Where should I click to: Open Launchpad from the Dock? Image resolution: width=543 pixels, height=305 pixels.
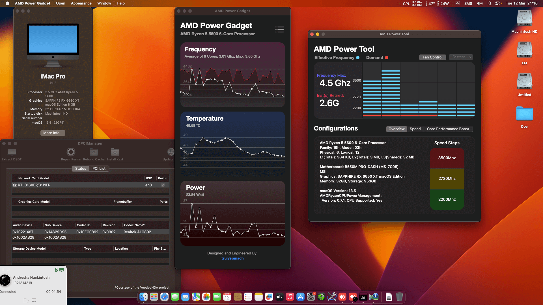[154, 297]
